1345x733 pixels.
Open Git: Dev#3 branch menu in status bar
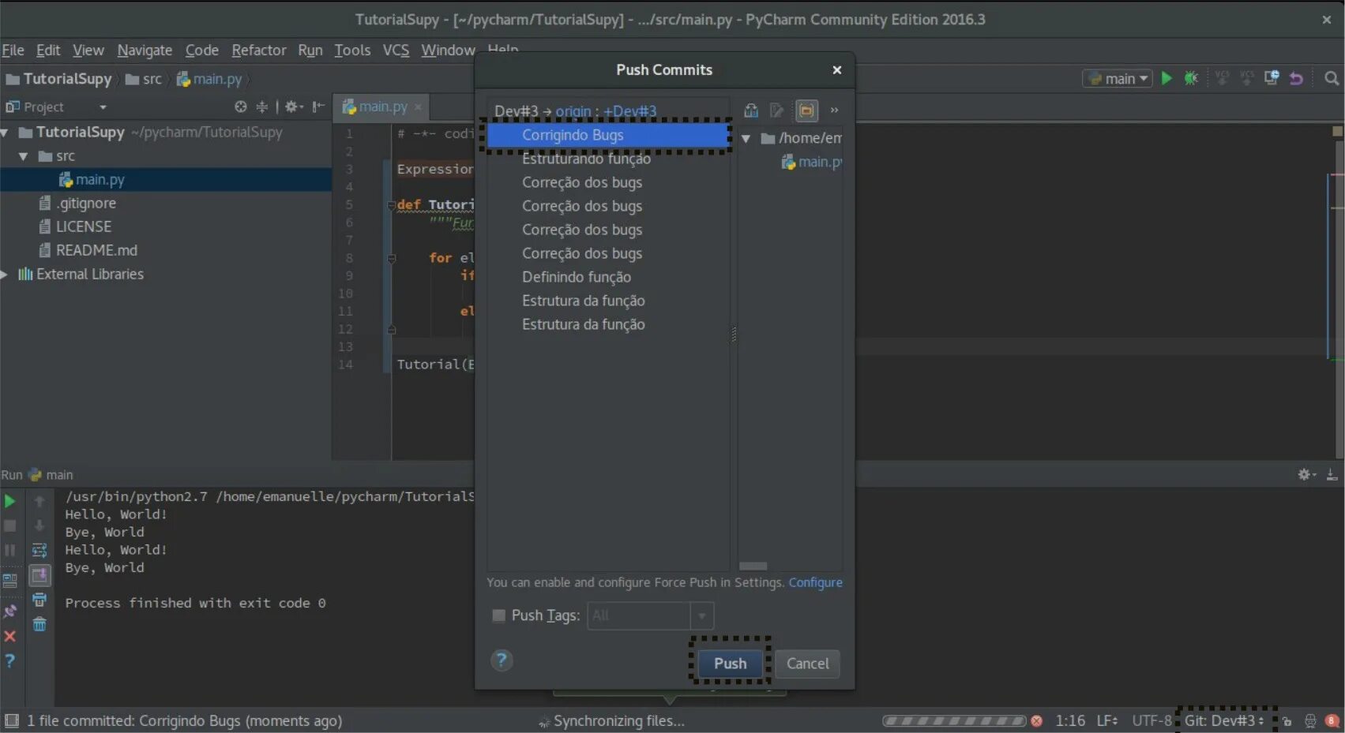pos(1224,720)
